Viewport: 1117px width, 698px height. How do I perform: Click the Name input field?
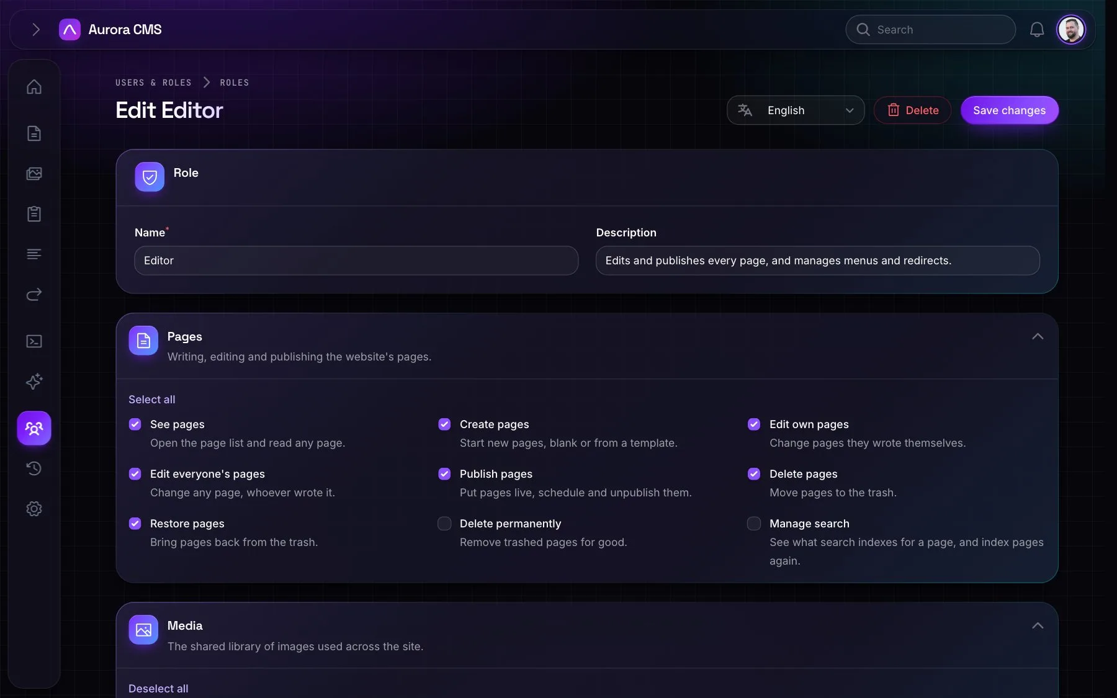click(x=356, y=261)
